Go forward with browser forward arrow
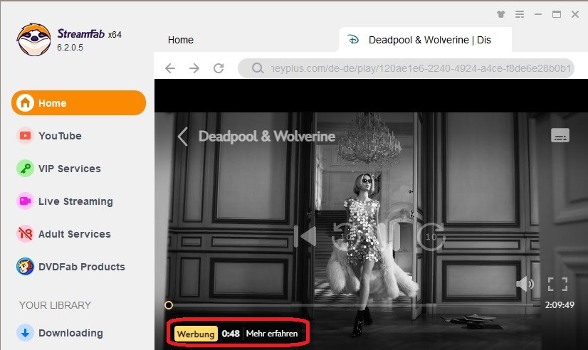This screenshot has width=588, height=350. coord(194,68)
